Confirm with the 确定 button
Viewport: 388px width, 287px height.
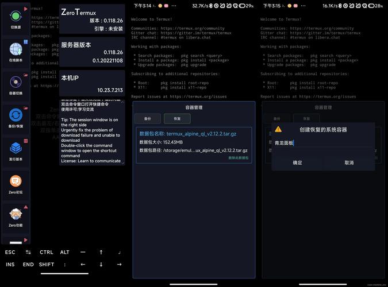pos(297,162)
